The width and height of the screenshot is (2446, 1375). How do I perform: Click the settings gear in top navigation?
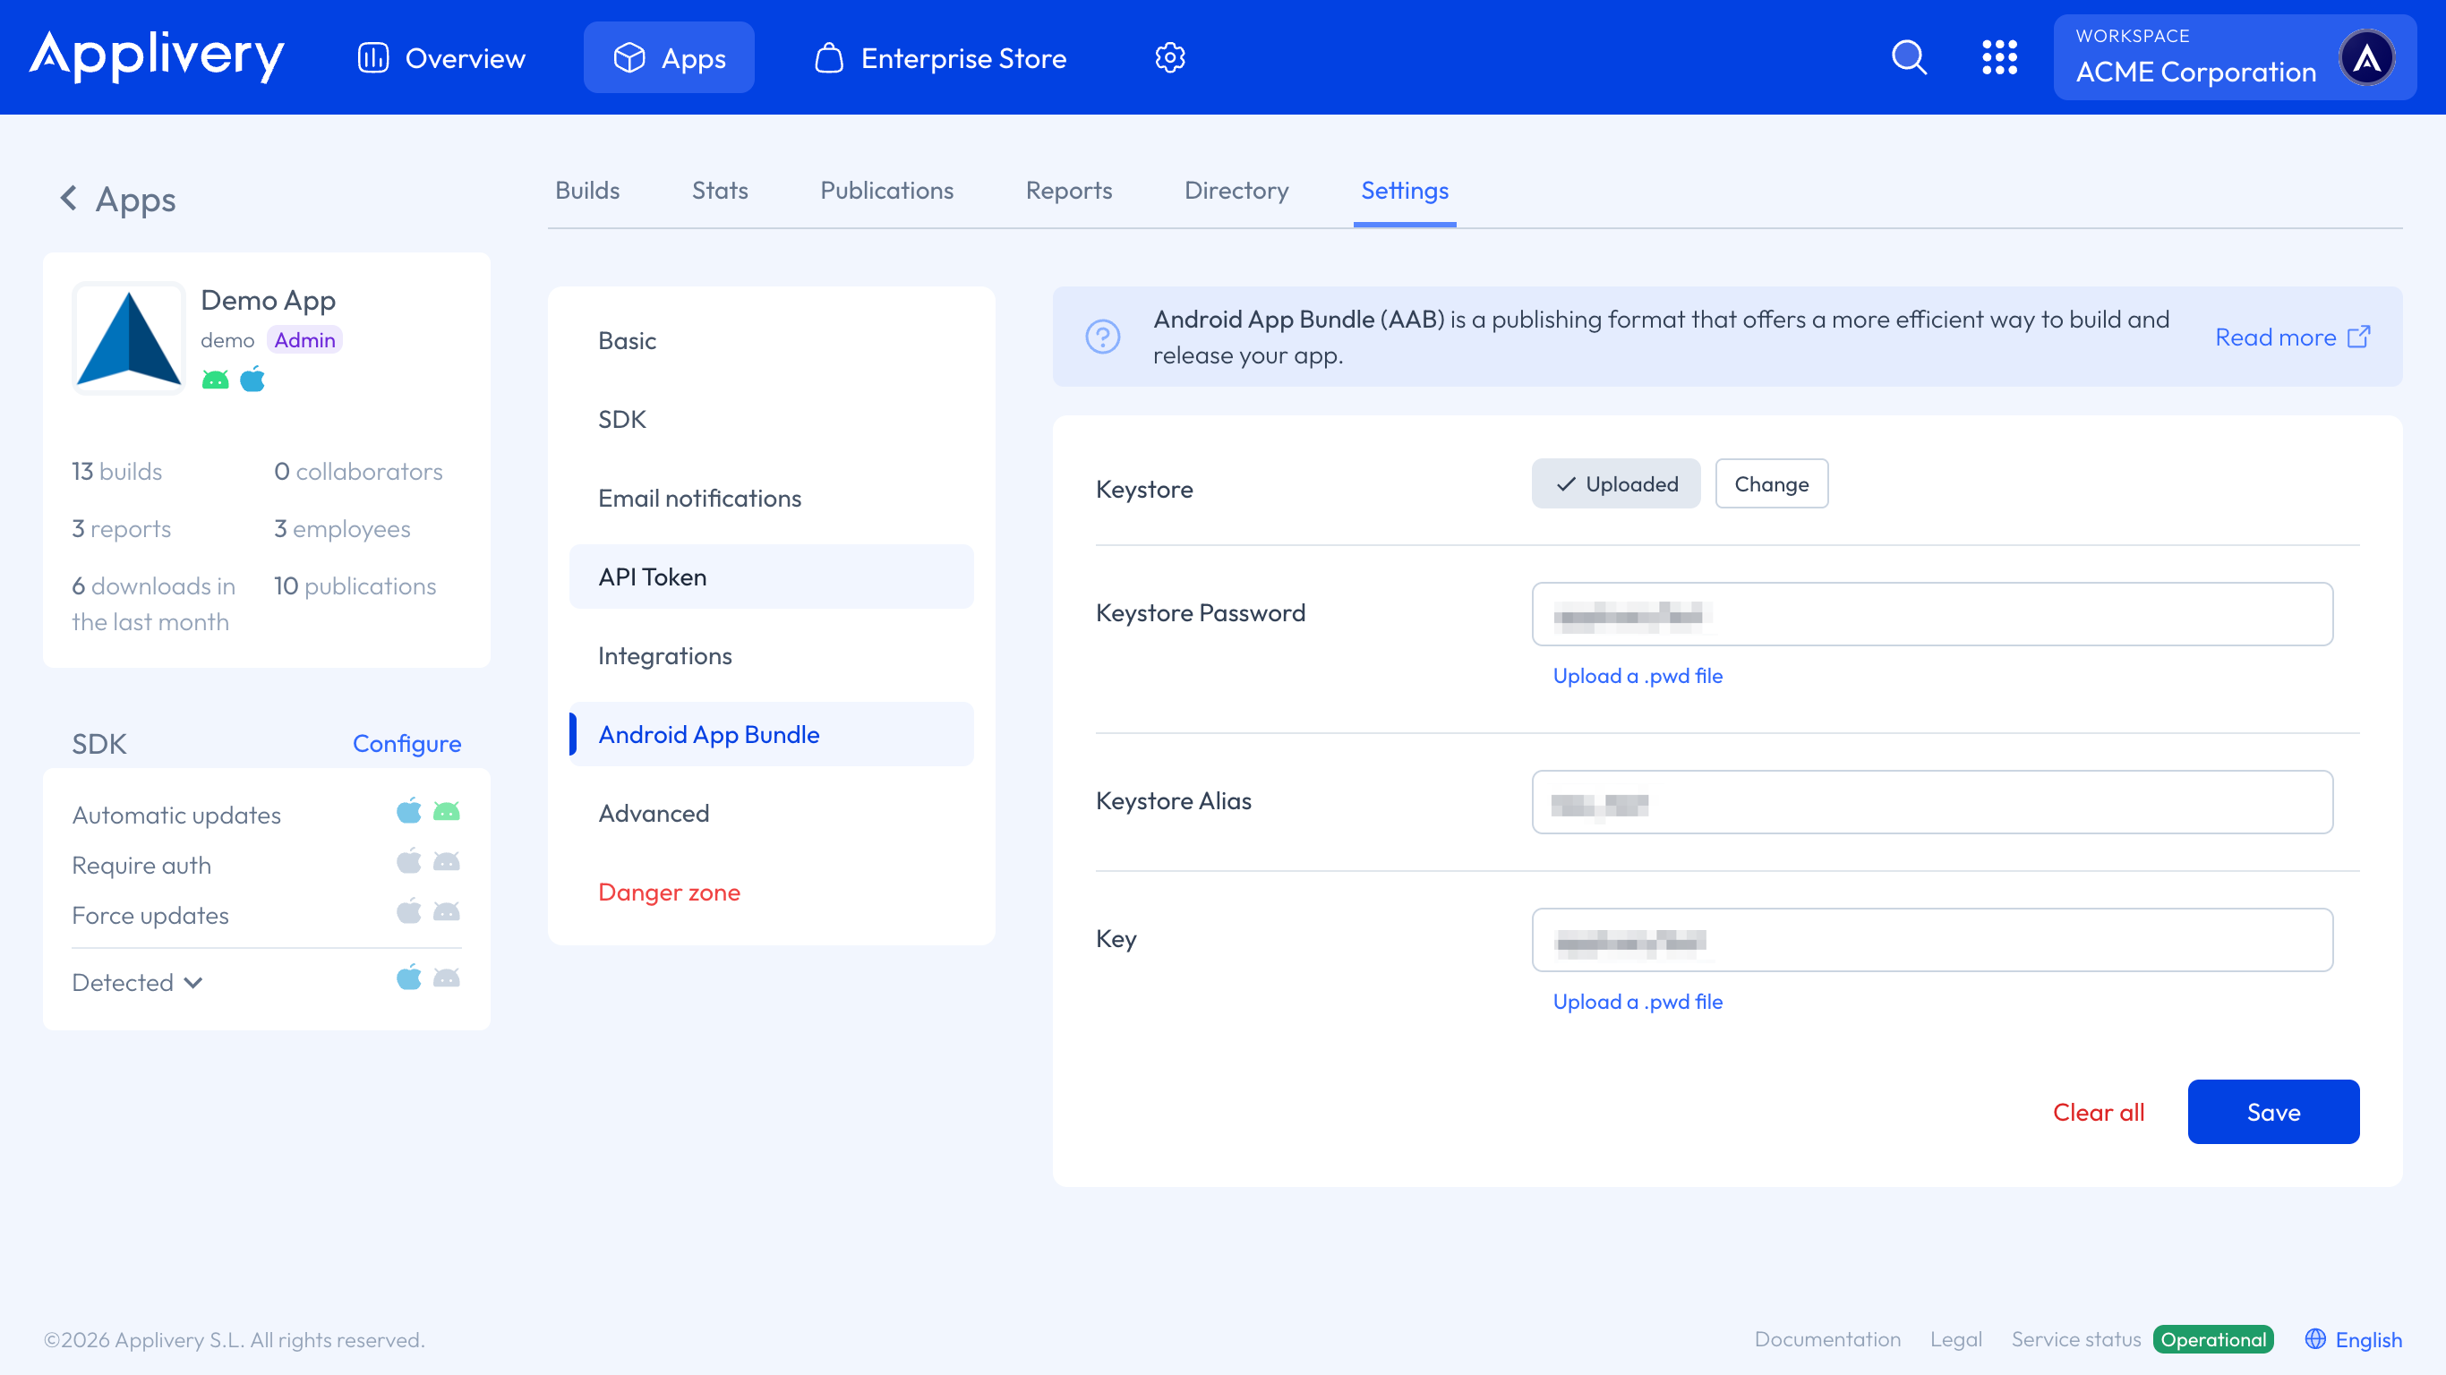[1170, 58]
